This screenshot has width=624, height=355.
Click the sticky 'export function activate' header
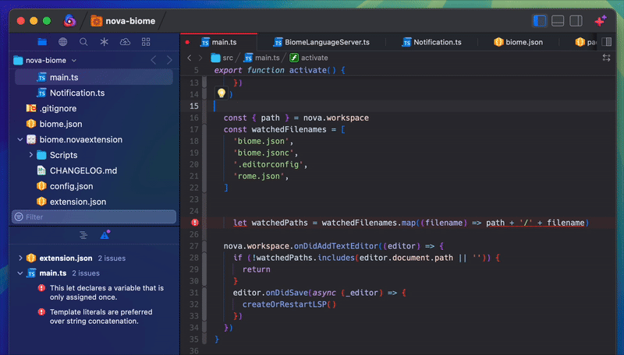point(279,70)
